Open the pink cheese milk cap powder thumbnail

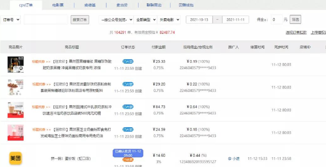(x=15, y=132)
